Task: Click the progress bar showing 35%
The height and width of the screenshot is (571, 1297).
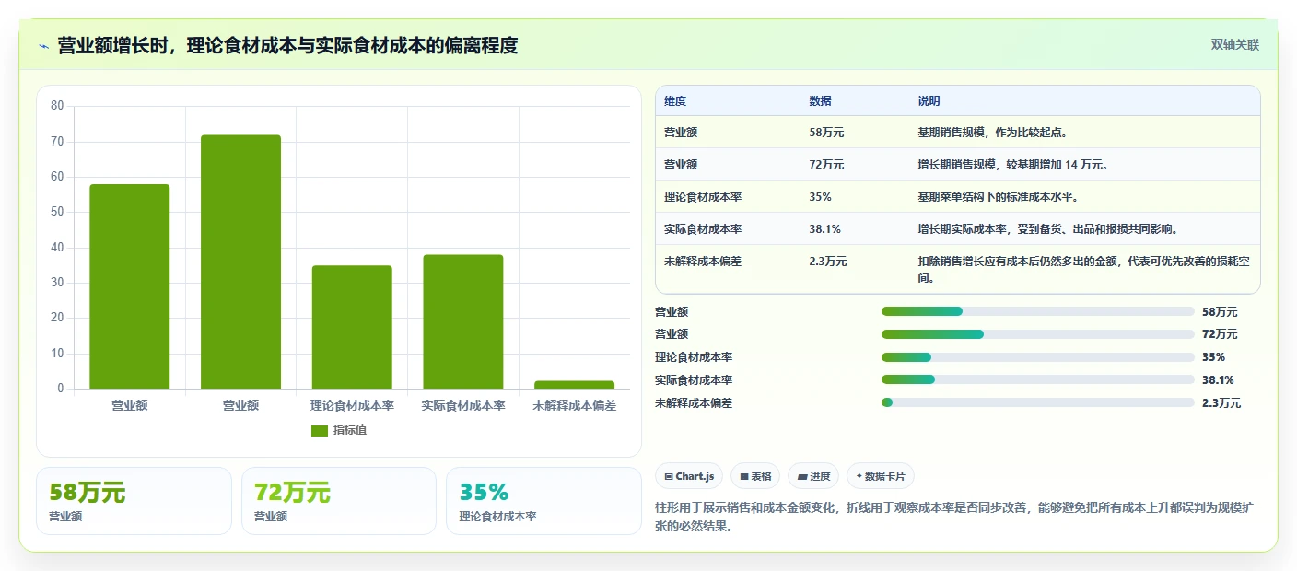Action: click(1037, 357)
